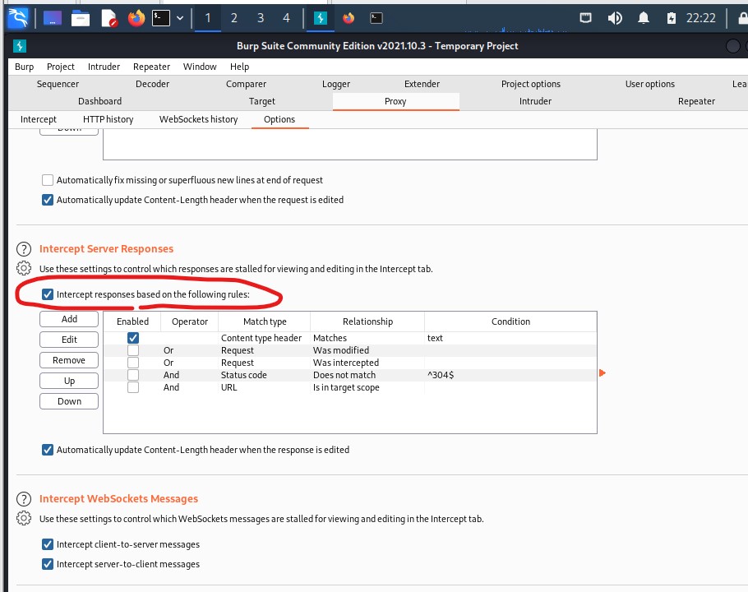Enable automatically fix missing new lines option

(47, 180)
